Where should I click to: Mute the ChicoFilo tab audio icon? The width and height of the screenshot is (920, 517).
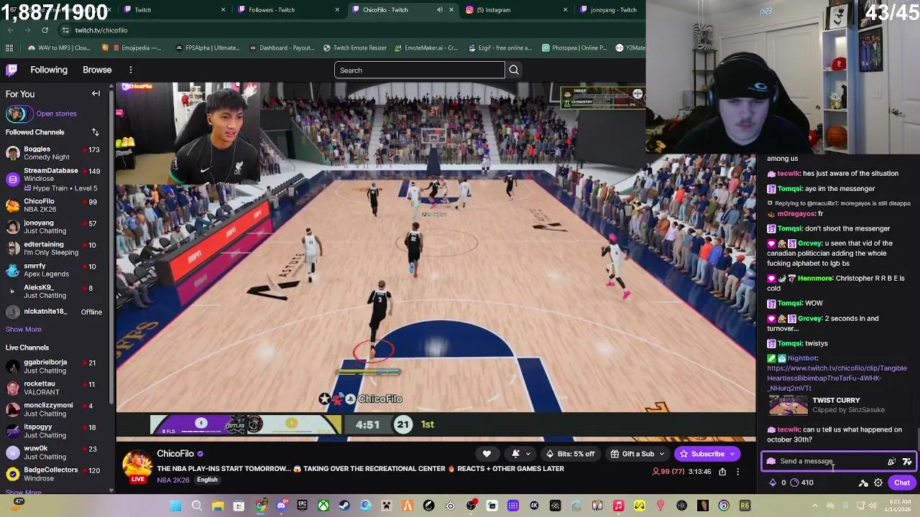tap(439, 9)
